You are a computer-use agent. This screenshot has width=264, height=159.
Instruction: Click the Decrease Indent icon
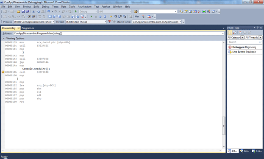[x=29, y=17]
